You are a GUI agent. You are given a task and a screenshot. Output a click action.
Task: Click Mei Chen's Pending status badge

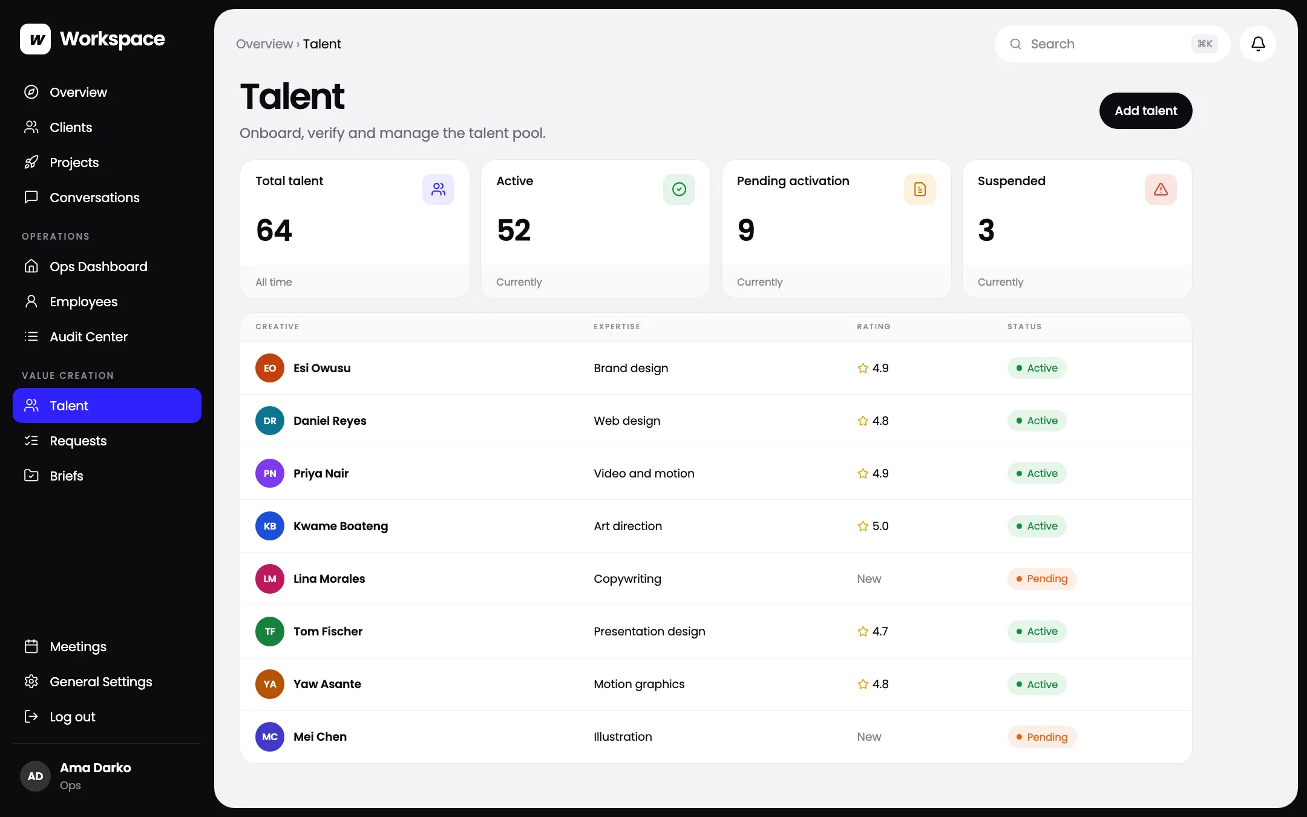1042,737
